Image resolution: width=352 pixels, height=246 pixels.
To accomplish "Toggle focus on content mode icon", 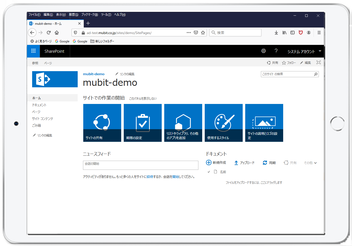I will [x=319, y=62].
